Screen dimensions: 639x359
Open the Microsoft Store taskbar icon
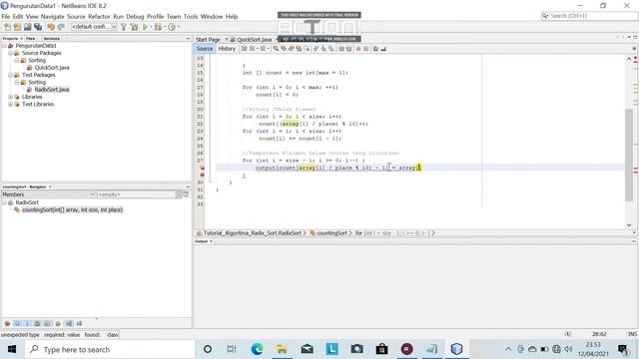pos(381,349)
